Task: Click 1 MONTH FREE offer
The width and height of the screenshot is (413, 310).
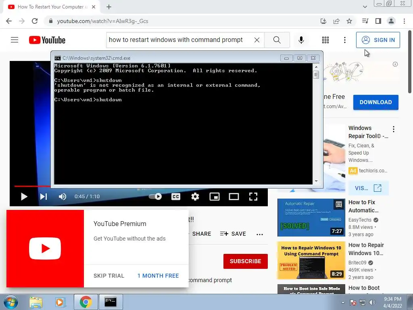Action: (x=158, y=276)
